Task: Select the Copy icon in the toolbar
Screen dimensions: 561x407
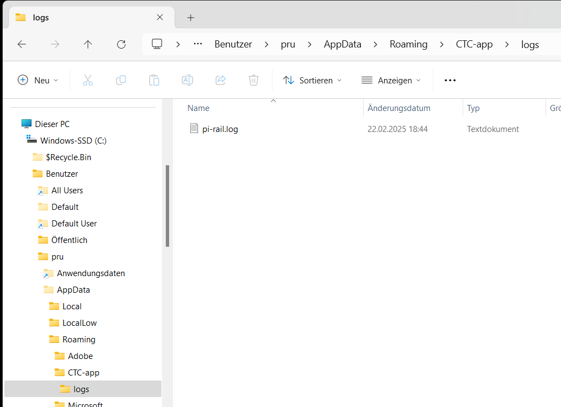Action: [x=121, y=80]
